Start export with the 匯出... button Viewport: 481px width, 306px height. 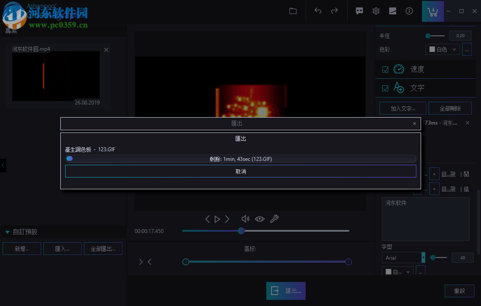click(x=286, y=291)
